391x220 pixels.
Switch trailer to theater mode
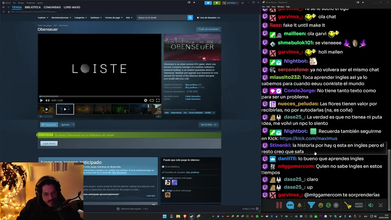[152, 100]
